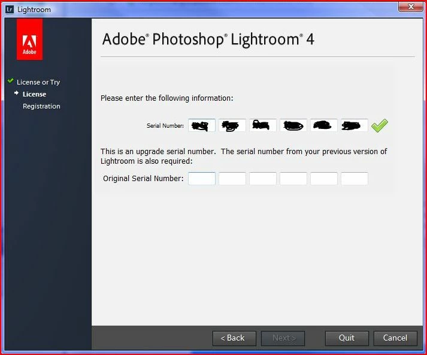This screenshot has height=355, width=427.
Task: Click the fifth Serial Number field
Action: [324, 125]
